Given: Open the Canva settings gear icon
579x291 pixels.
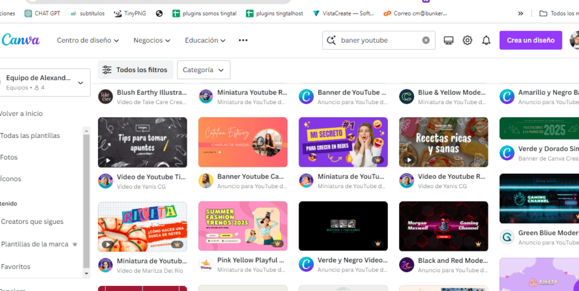Looking at the screenshot, I should (467, 40).
